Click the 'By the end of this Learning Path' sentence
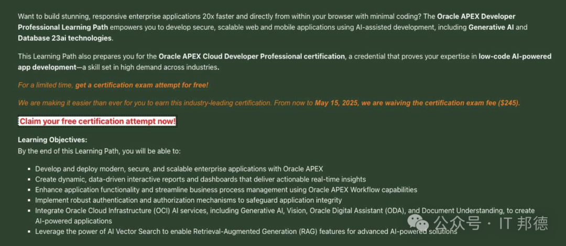 click(x=99, y=151)
